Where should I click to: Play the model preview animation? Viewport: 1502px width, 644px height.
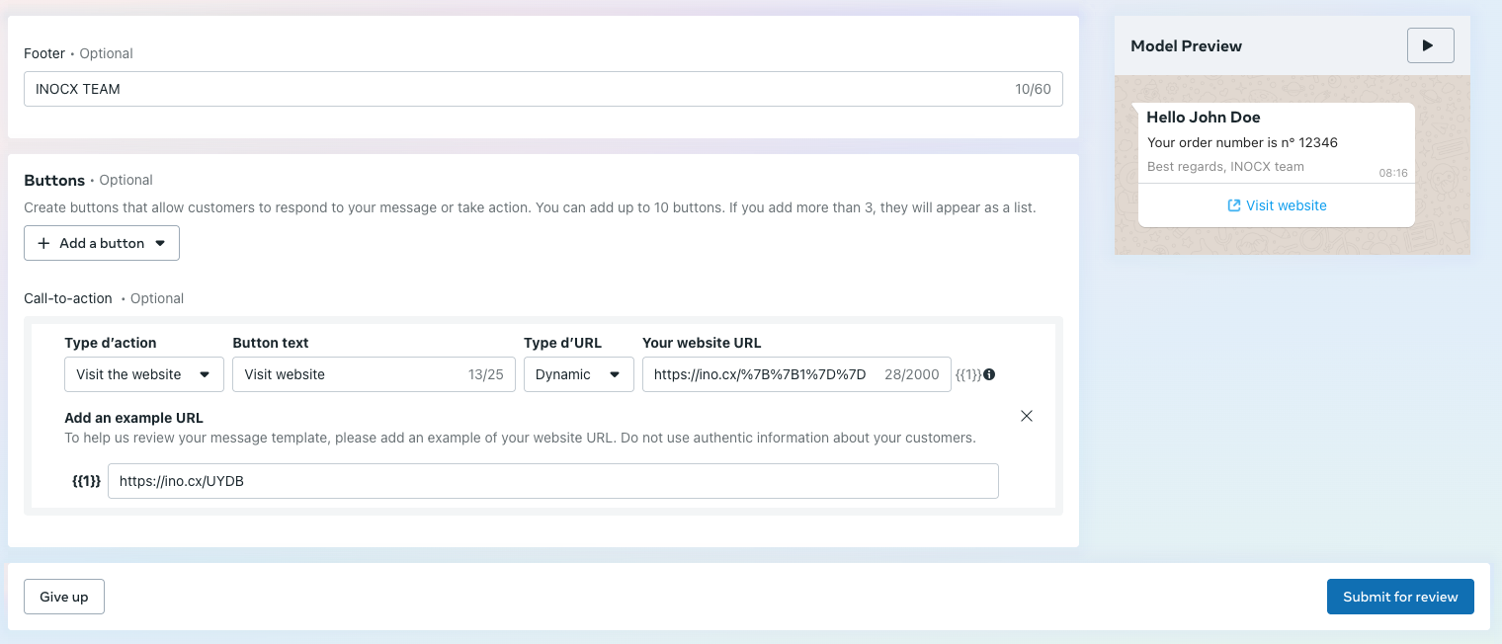pyautogui.click(x=1430, y=45)
